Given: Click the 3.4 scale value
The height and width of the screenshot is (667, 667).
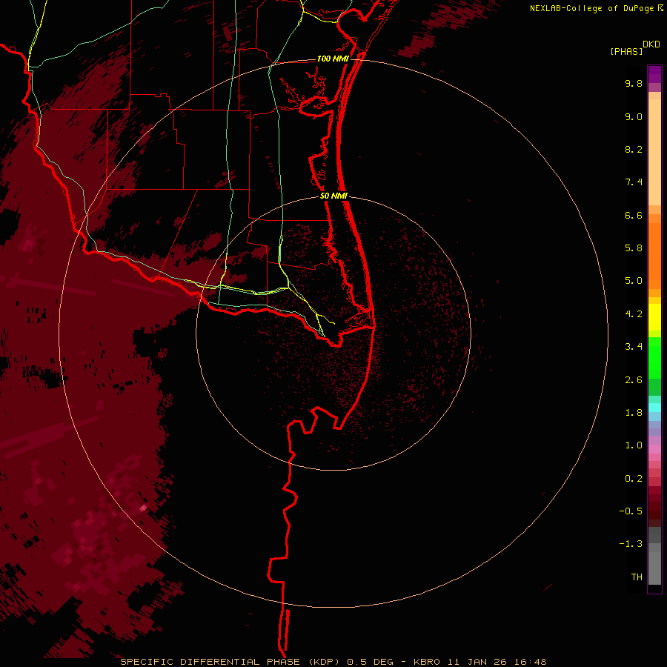Looking at the screenshot, I should (634, 347).
